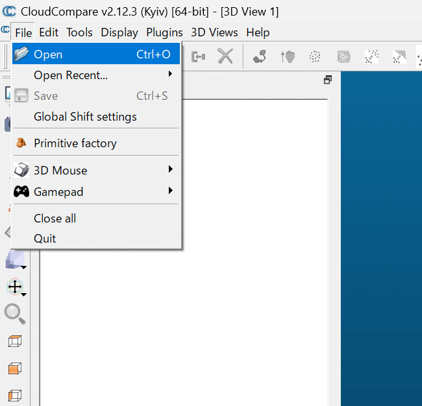Choose Close all from File menu
The width and height of the screenshot is (422, 406).
click(x=96, y=218)
